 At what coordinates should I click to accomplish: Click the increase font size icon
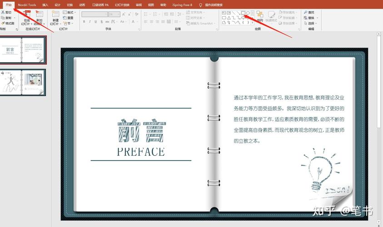(124, 15)
